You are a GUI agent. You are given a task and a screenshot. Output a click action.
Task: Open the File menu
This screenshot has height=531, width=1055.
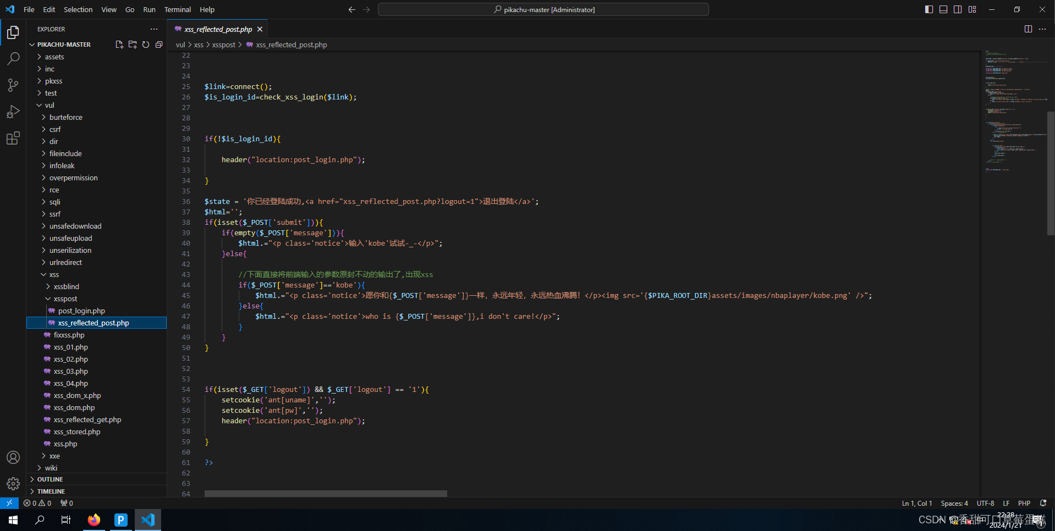[29, 9]
